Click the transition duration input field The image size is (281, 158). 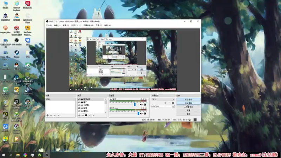pos(164,107)
